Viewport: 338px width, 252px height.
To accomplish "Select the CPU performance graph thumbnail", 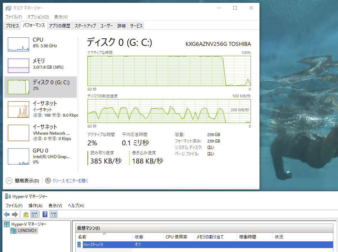I will [18, 44].
